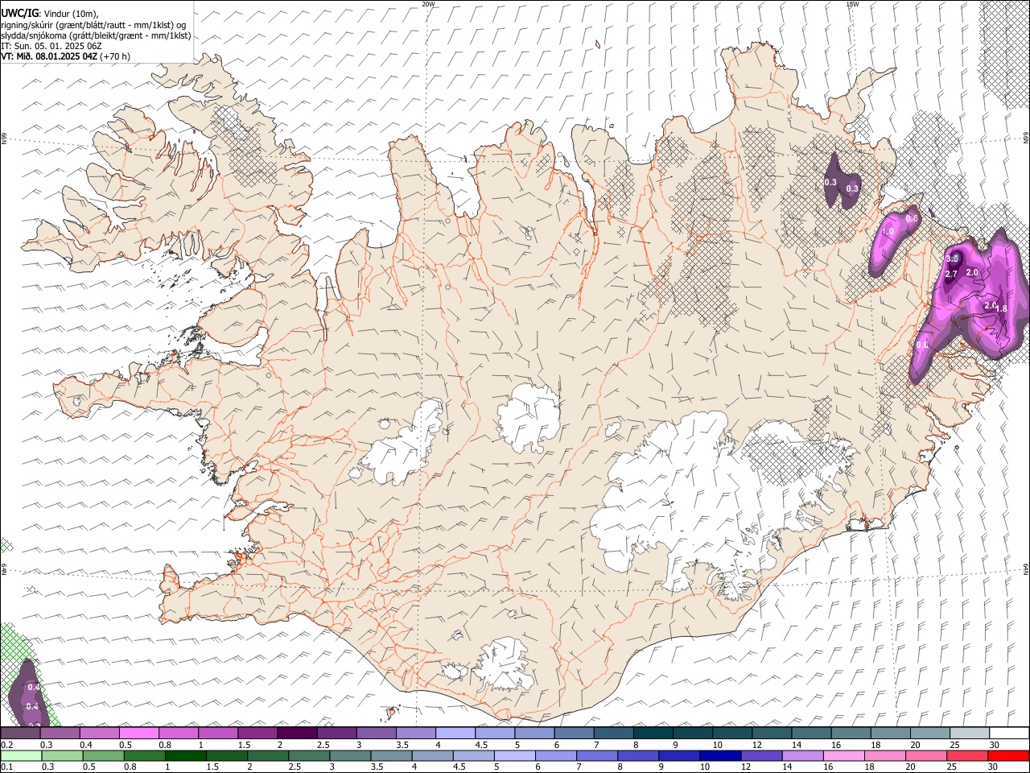Click the '0.1' label under the lower legend
The height and width of the screenshot is (773, 1030).
pyautogui.click(x=6, y=767)
